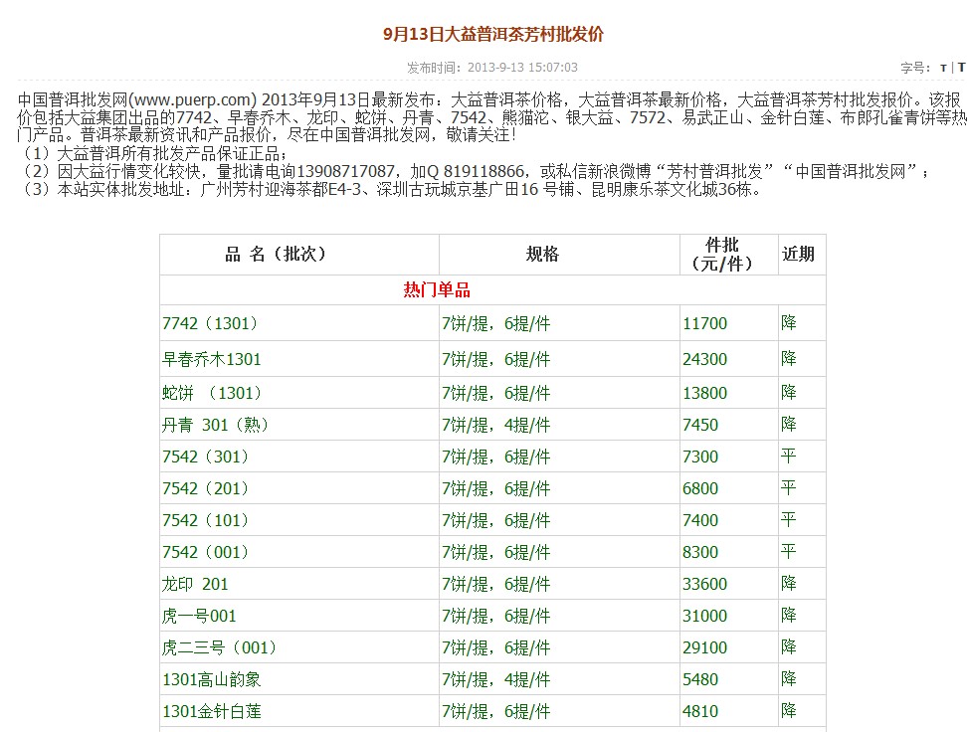Click price 33600 for 龙印 201
The image size is (967, 732).
click(705, 584)
